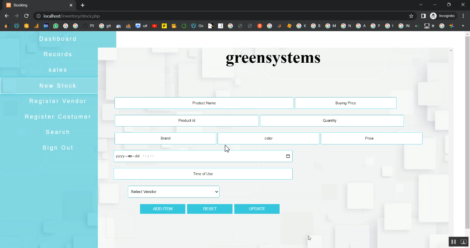This screenshot has width=470, height=248.
Task: Open the WhatsApp bookmark icon
Action: (56, 26)
